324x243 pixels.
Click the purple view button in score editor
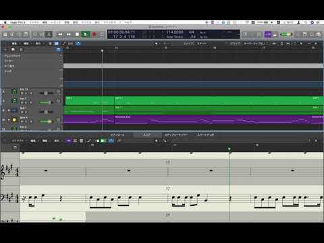[x=69, y=141]
